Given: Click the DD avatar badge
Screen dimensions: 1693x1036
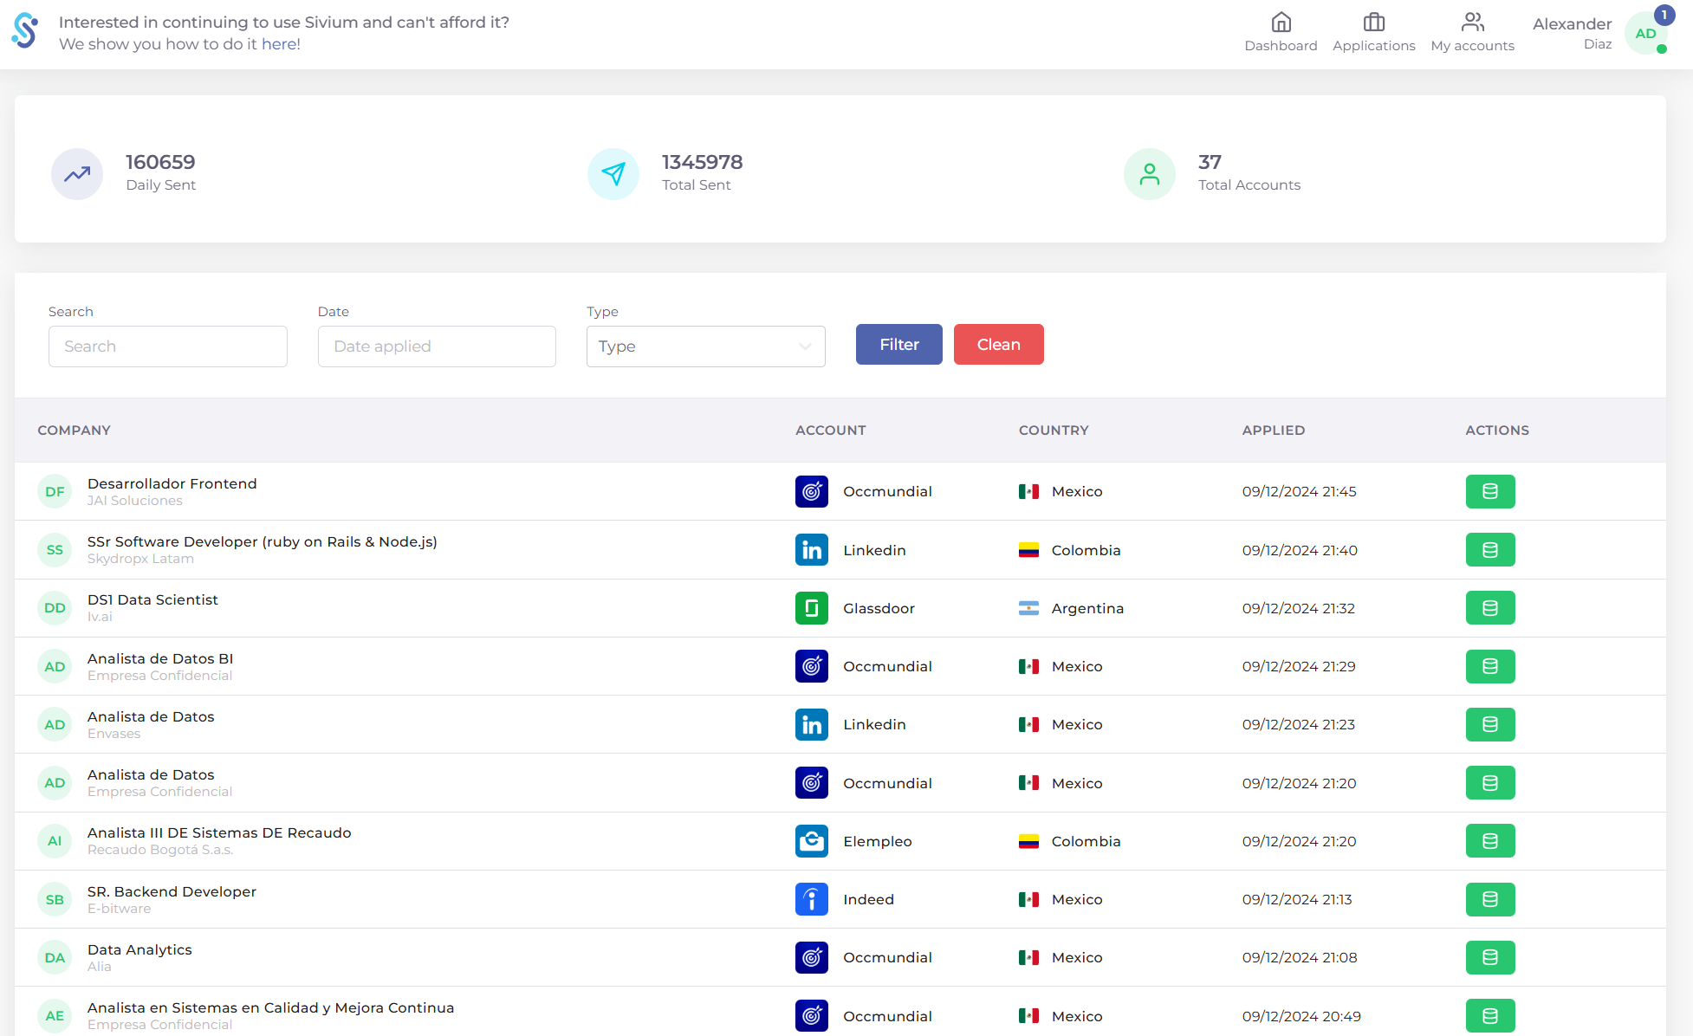Looking at the screenshot, I should click(x=55, y=608).
